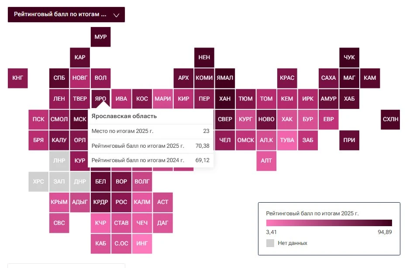The image size is (413, 268).
Task: Select the ИНГ region tile
Action: click(142, 244)
